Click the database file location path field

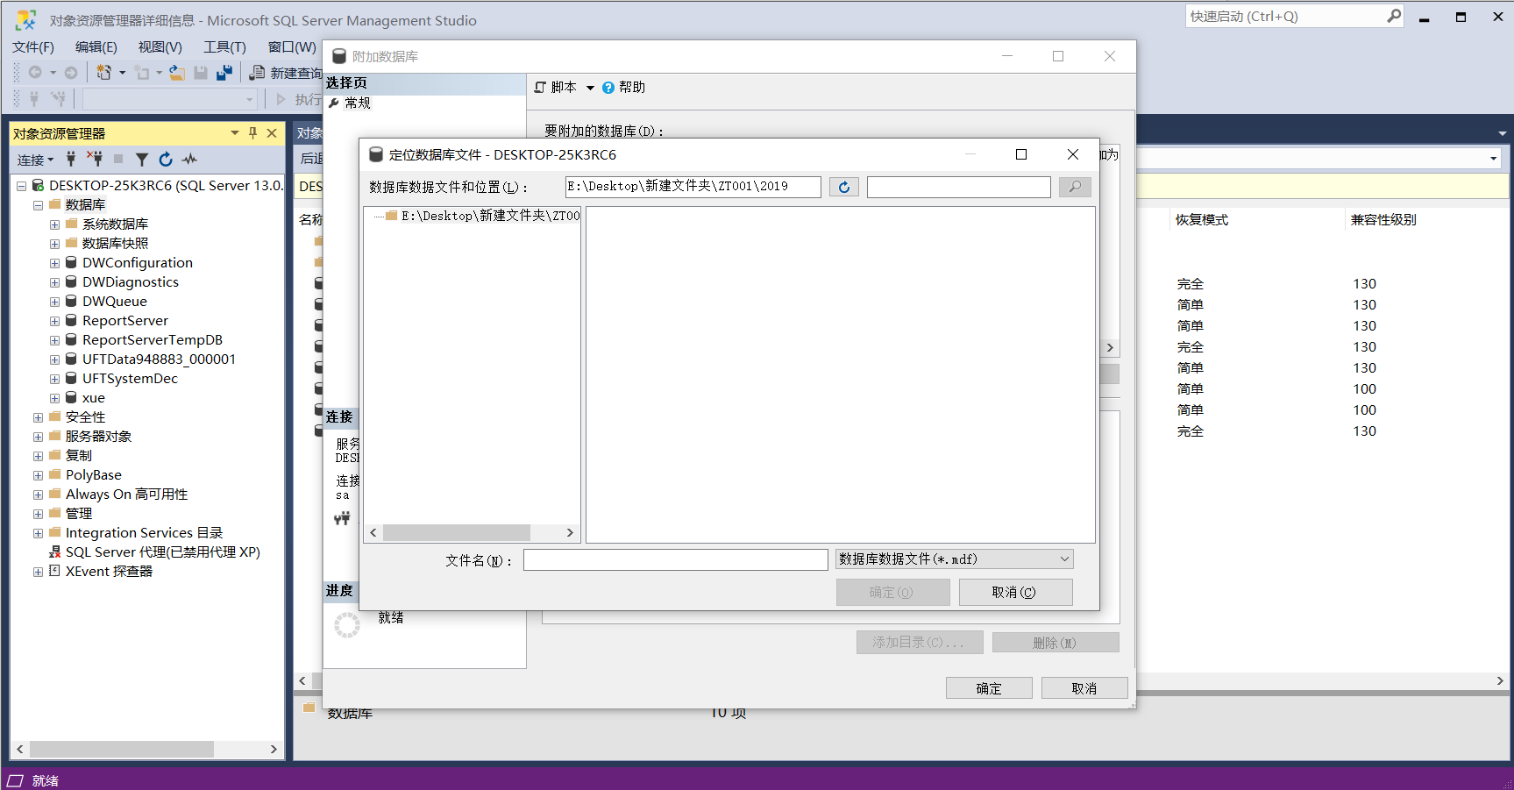click(x=693, y=187)
